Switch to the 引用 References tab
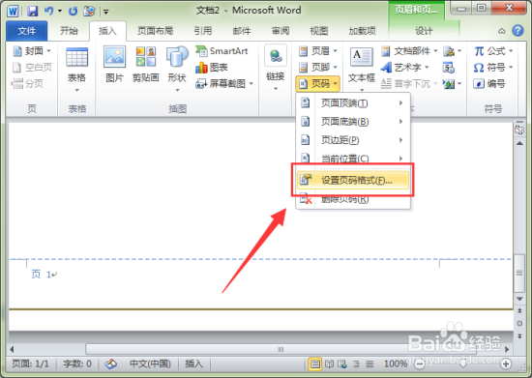 [203, 31]
